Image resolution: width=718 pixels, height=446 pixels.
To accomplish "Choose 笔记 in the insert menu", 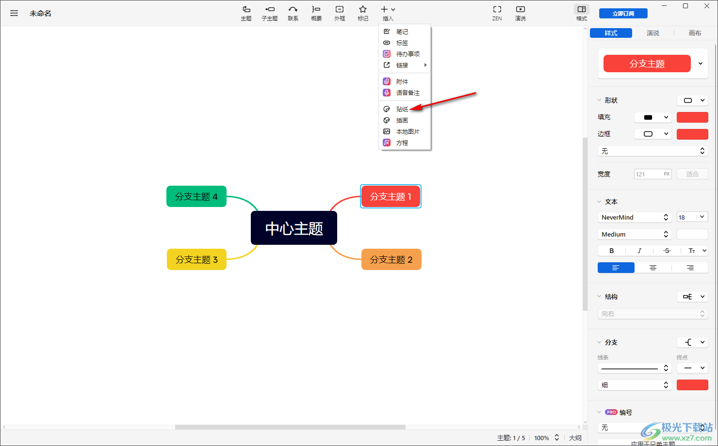I will 405,32.
